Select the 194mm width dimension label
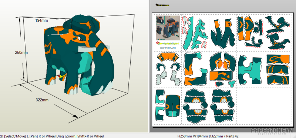Viewport: 296px width, 138px height. coord(41,20)
